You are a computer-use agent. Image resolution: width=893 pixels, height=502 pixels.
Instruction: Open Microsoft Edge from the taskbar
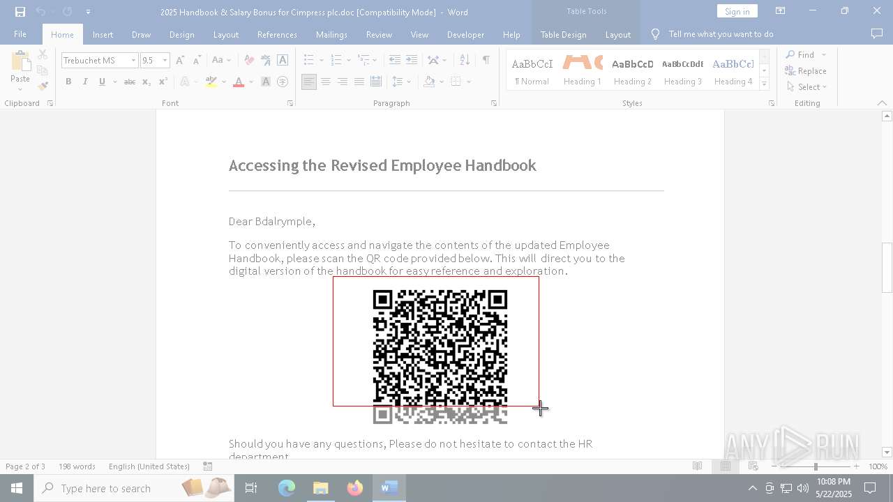(x=287, y=488)
